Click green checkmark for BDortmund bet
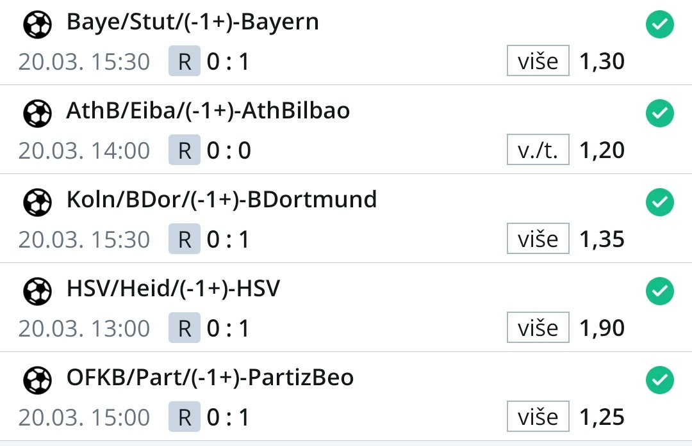The image size is (692, 446). coord(660,202)
